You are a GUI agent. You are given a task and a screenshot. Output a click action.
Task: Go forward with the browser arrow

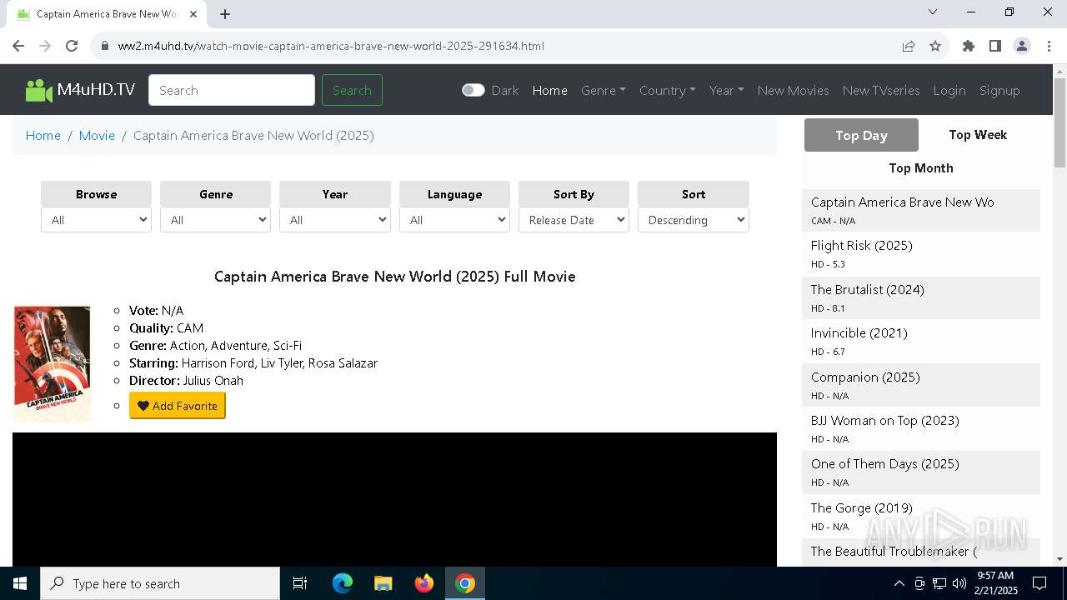click(45, 46)
